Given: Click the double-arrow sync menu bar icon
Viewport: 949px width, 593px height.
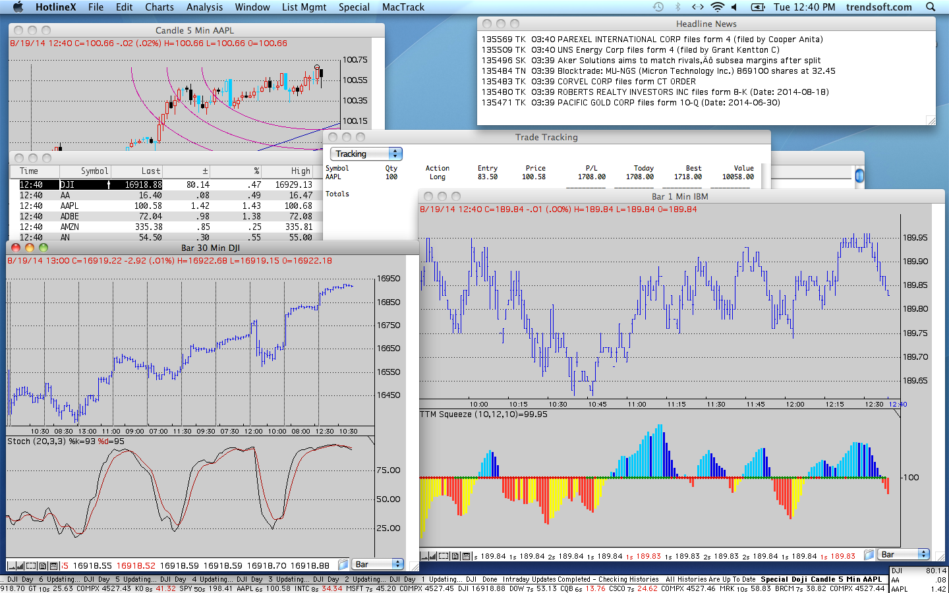Looking at the screenshot, I should click(x=697, y=7).
